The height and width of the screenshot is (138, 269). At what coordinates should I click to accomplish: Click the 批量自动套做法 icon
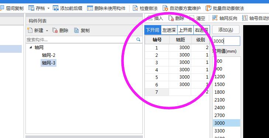click(x=208, y=8)
